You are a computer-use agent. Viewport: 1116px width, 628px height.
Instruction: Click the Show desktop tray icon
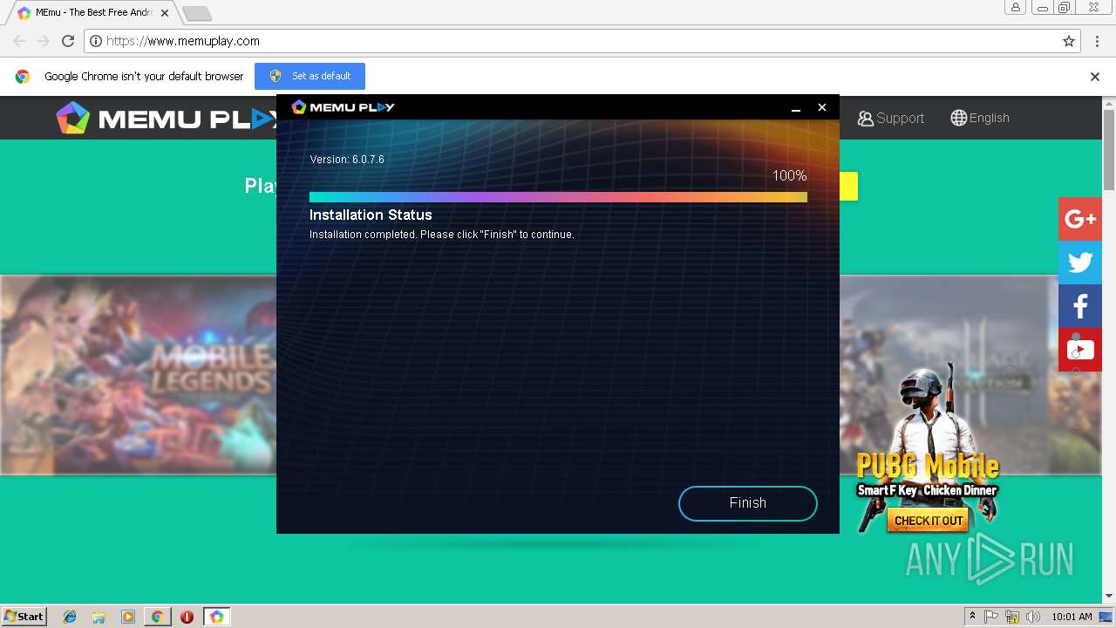tap(1106, 617)
